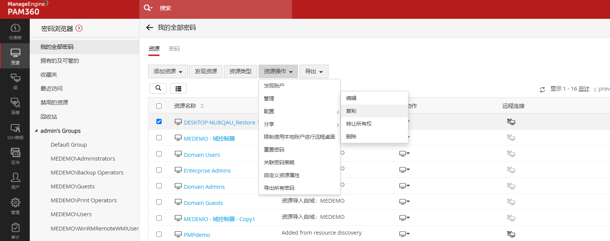610x241 pixels.
Task: Choose 转让所有权 in the submenu
Action: [375, 124]
